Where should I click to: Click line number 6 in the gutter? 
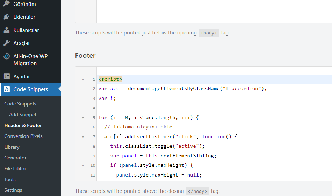coord(94,127)
